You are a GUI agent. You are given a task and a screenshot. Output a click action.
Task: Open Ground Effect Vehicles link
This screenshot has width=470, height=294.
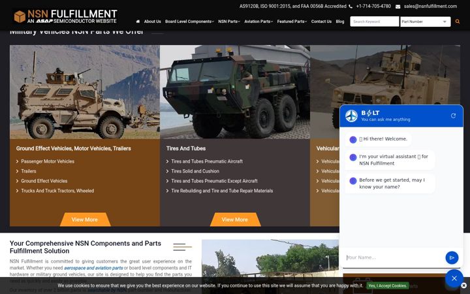point(44,181)
